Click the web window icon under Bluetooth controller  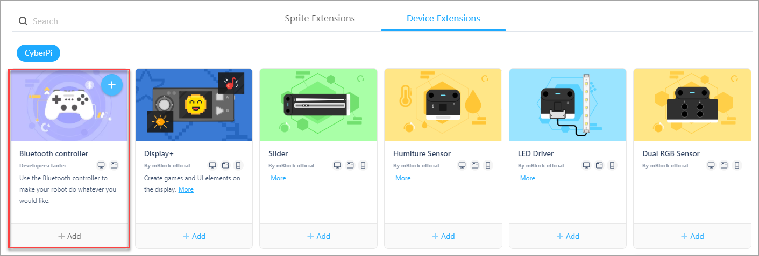(x=114, y=165)
